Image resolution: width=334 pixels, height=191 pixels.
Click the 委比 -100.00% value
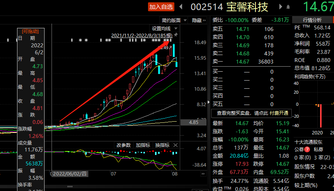click(x=237, y=20)
